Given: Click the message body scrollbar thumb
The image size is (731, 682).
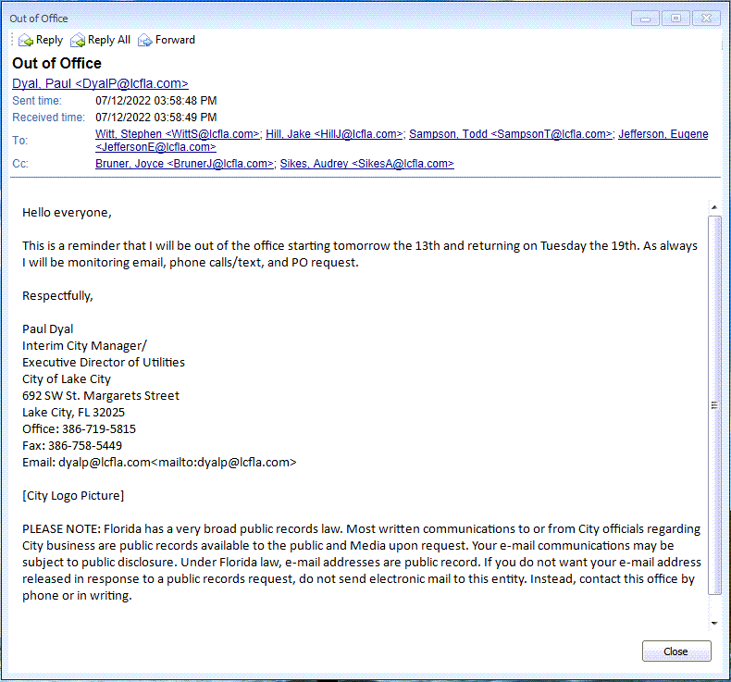Looking at the screenshot, I should (x=714, y=405).
